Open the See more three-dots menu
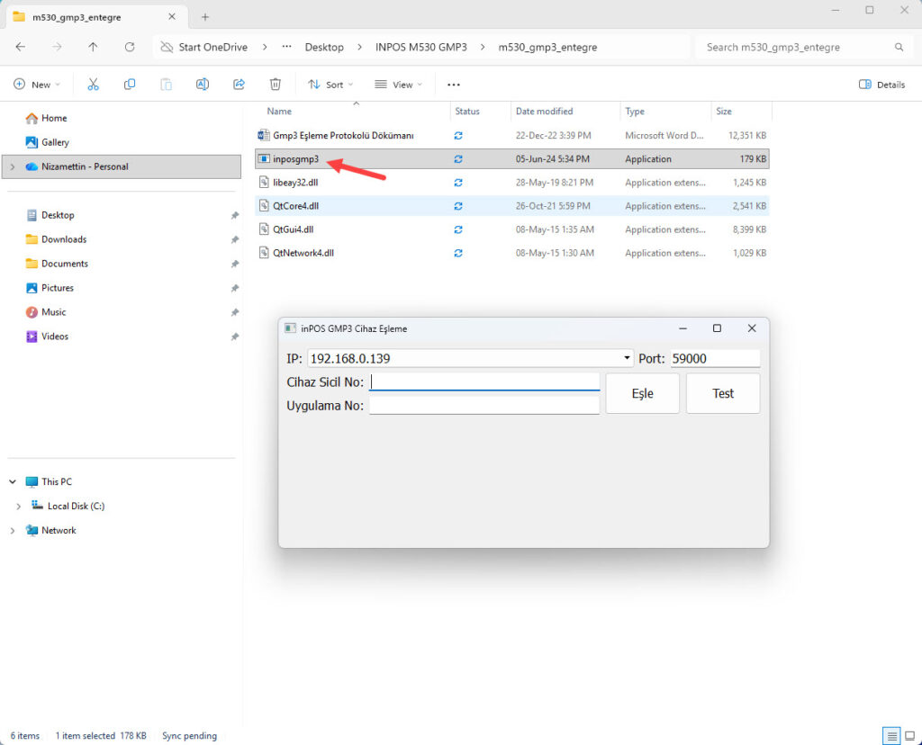The width and height of the screenshot is (922, 745). coord(454,85)
